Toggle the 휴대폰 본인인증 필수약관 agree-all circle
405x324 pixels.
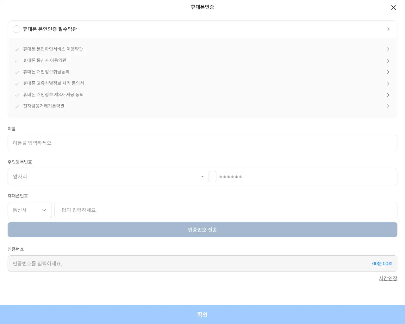[x=16, y=29]
